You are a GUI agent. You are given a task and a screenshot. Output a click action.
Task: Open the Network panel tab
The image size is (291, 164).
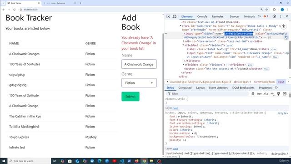pos(249,16)
